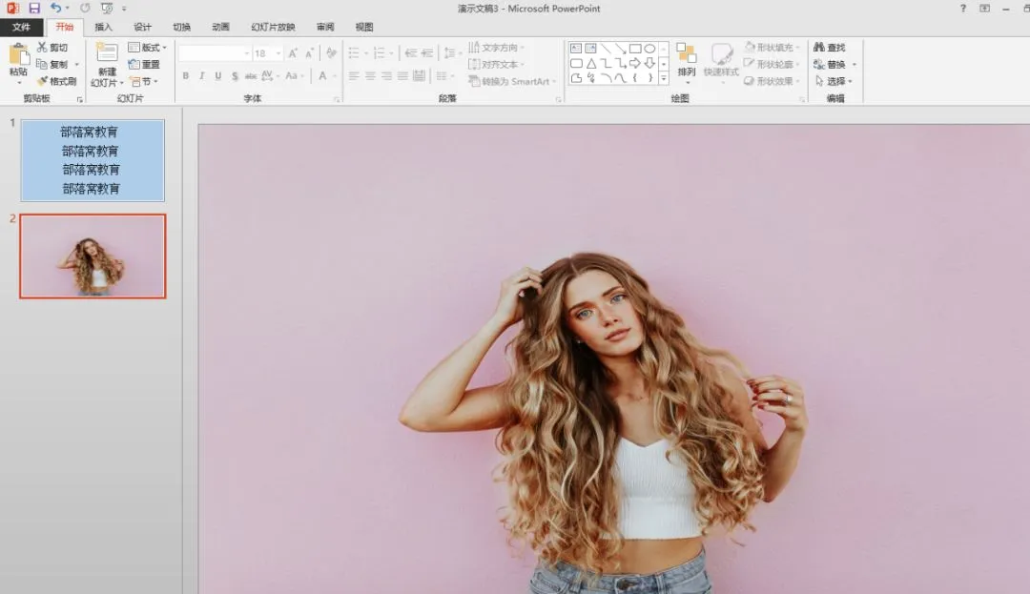This screenshot has width=1030, height=594.
Task: Click the Increase List Level icon
Action: point(427,53)
